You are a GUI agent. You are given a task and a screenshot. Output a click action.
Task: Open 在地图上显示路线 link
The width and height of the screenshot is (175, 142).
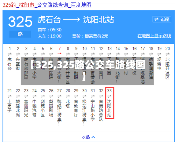point(154,36)
